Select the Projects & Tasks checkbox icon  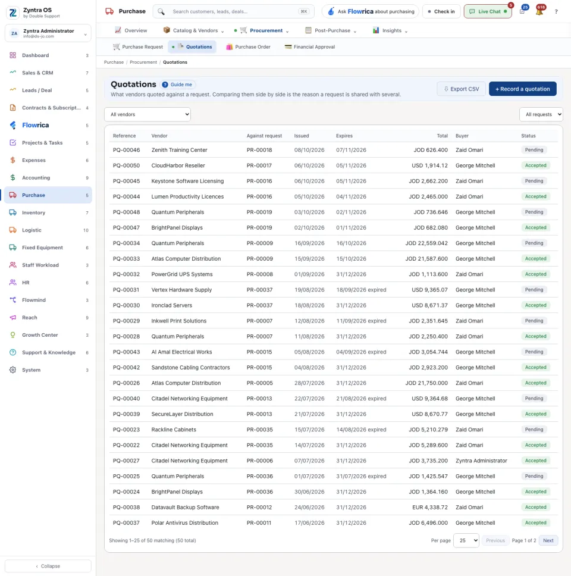(13, 143)
